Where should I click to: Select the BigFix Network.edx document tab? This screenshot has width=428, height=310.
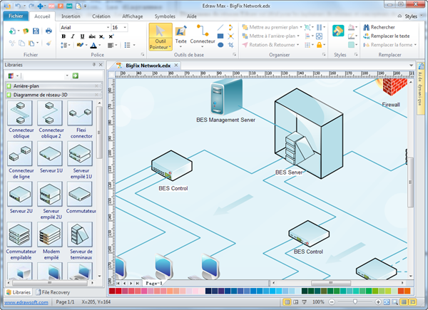pos(148,66)
